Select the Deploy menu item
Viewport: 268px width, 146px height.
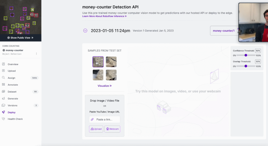pos(12,112)
